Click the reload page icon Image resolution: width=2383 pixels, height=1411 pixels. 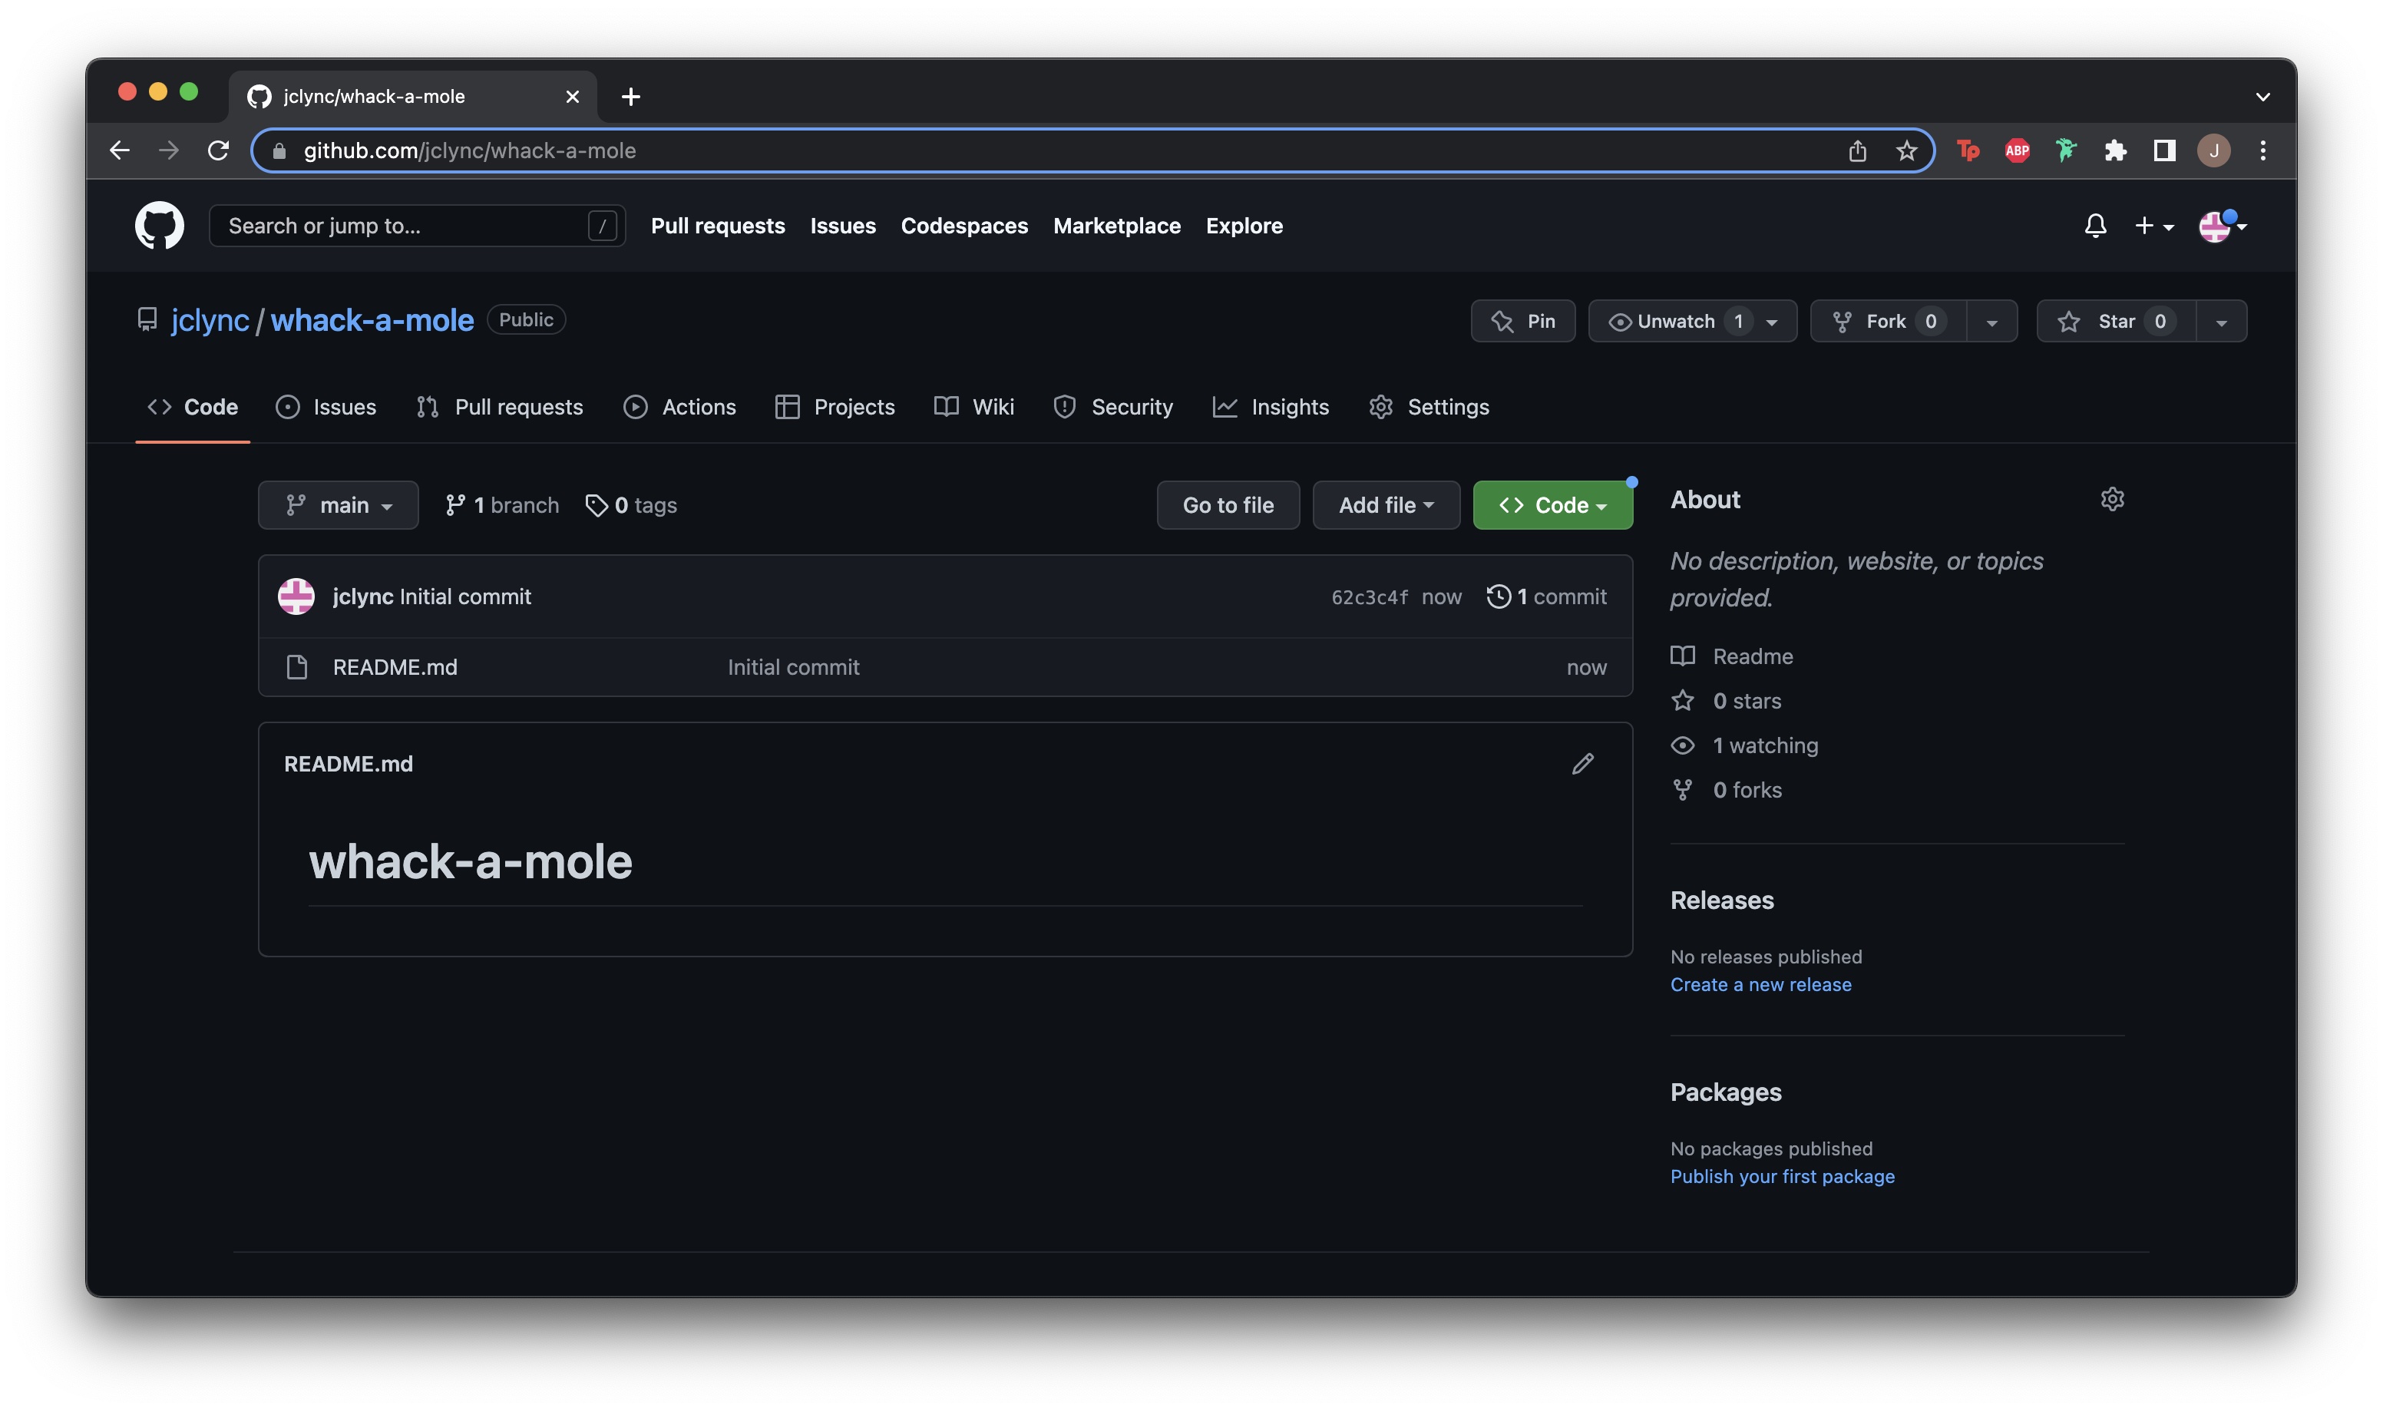pos(218,150)
